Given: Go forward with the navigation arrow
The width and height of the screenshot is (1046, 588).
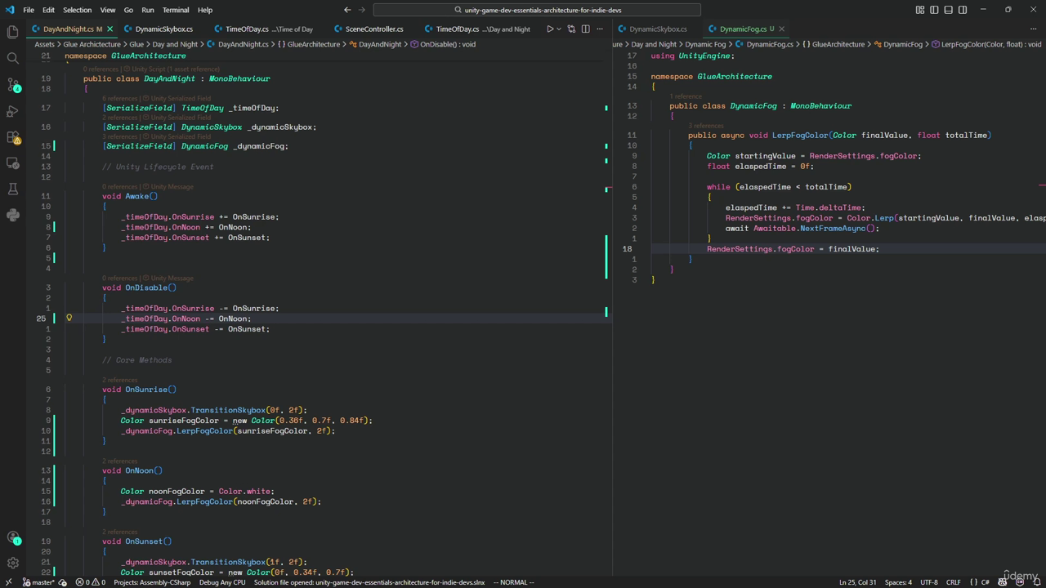Looking at the screenshot, I should 361,10.
